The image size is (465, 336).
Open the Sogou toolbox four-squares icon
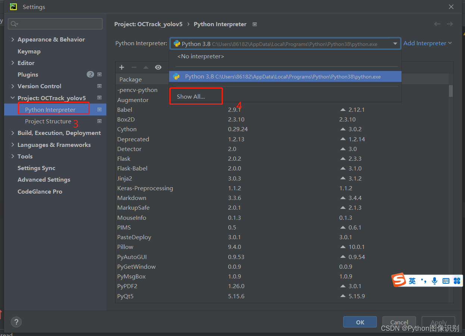point(457,281)
